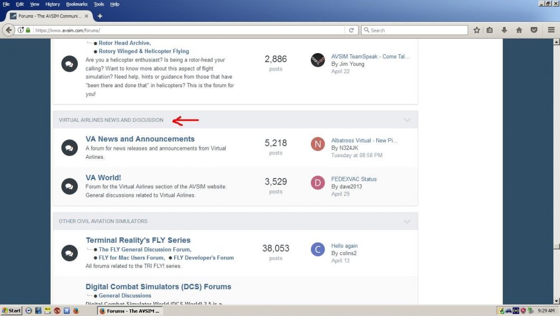
Task: Open the Hello again post
Action: pyautogui.click(x=344, y=246)
